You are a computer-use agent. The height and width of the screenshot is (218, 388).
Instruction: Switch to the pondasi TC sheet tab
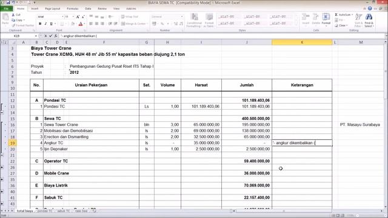tap(44, 211)
